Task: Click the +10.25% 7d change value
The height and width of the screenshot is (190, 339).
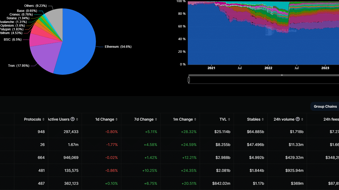Action: pyautogui.click(x=150, y=170)
